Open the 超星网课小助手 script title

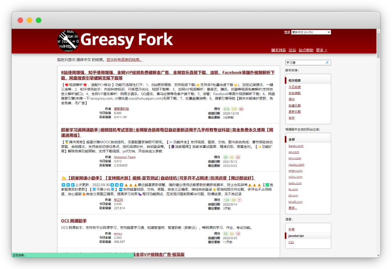(x=158, y=178)
